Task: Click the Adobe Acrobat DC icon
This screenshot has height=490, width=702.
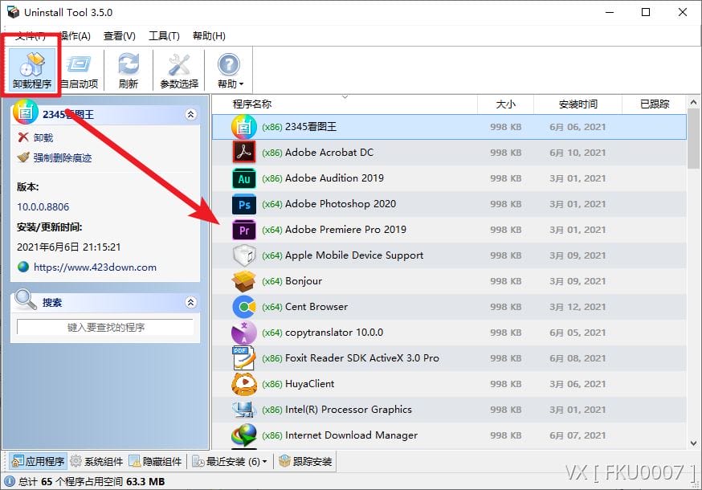Action: tap(244, 153)
